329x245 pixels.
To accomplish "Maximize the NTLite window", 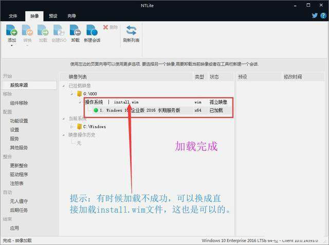I will (x=308, y=5).
